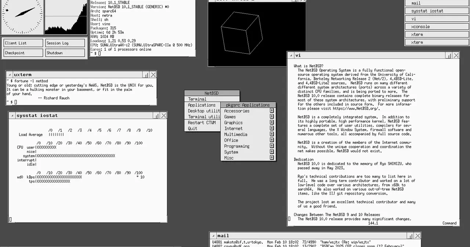This screenshot has width=470, height=247.
Task: Click the iconify icon on uxterm titlebar
Action: 9,75
